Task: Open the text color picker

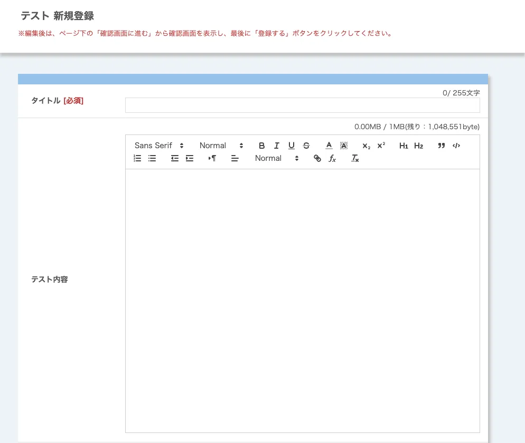Action: pyautogui.click(x=329, y=146)
